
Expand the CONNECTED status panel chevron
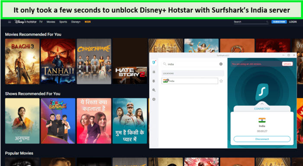coord(262,104)
